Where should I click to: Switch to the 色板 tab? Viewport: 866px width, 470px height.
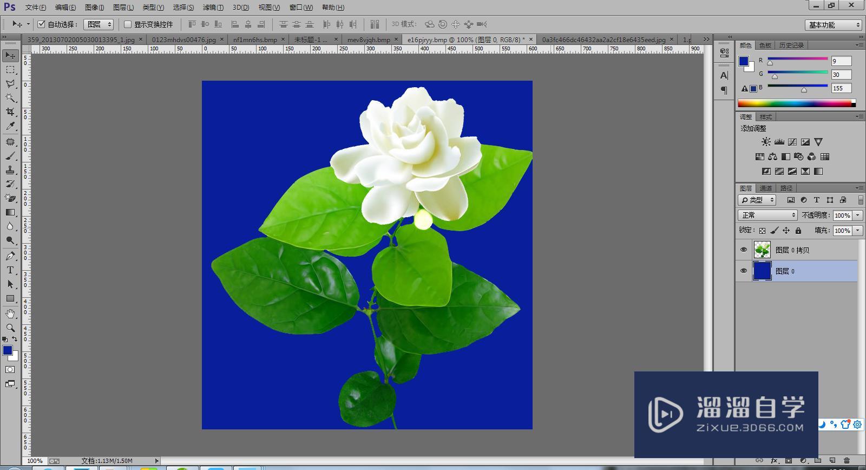pyautogui.click(x=765, y=45)
